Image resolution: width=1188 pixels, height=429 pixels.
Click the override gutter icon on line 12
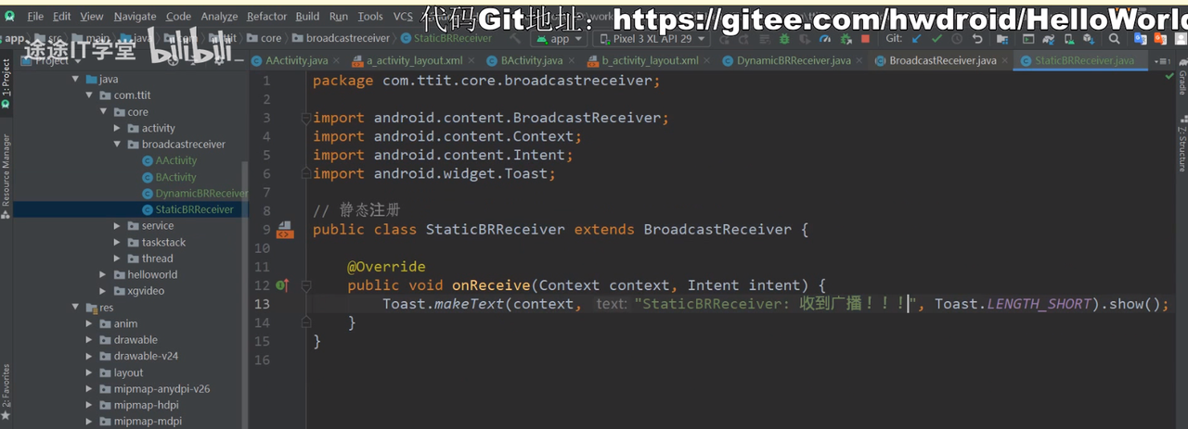[x=283, y=285]
